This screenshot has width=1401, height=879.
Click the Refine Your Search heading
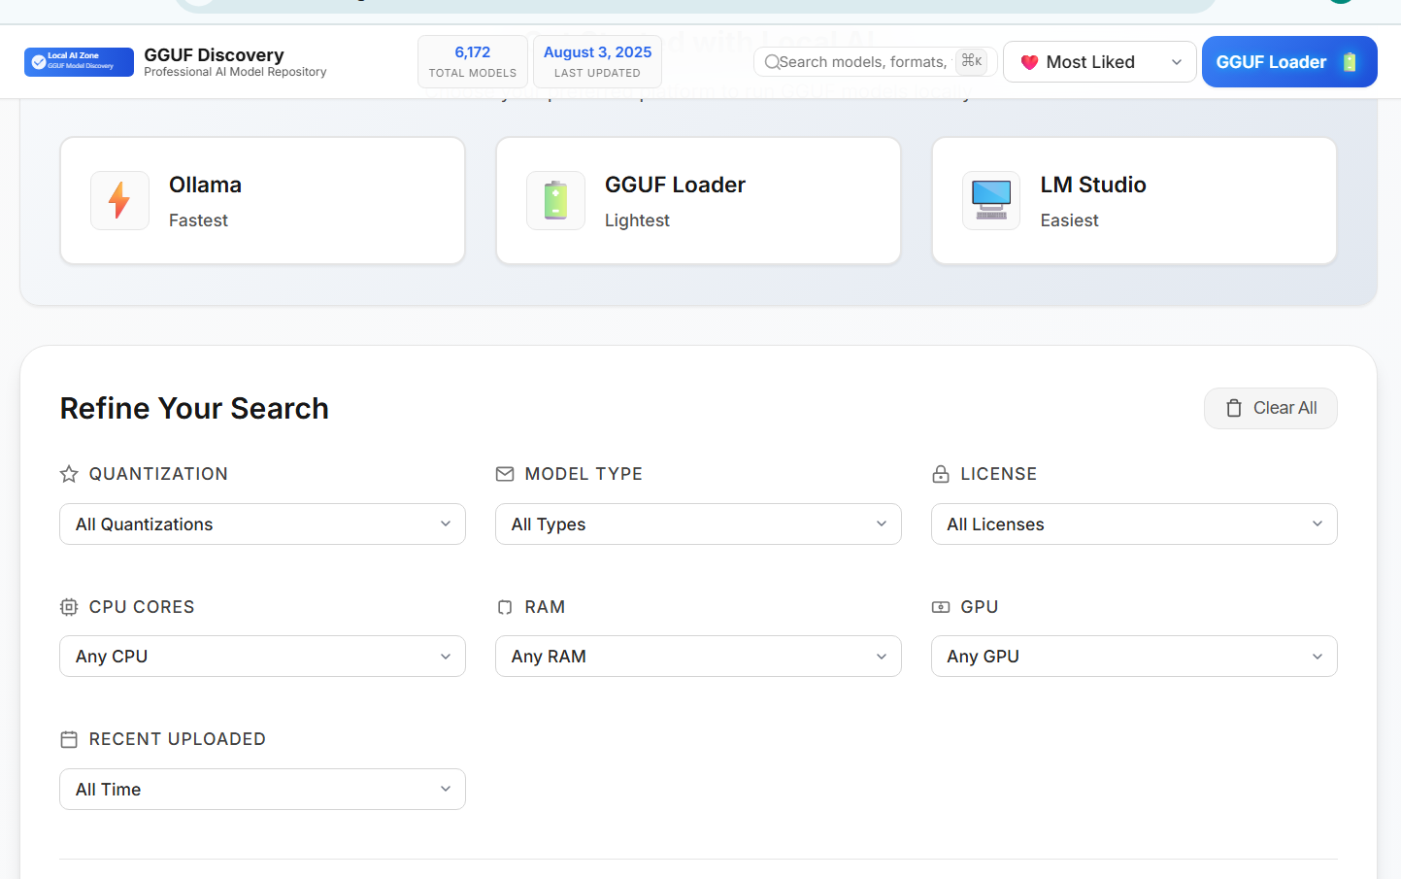[x=194, y=409]
